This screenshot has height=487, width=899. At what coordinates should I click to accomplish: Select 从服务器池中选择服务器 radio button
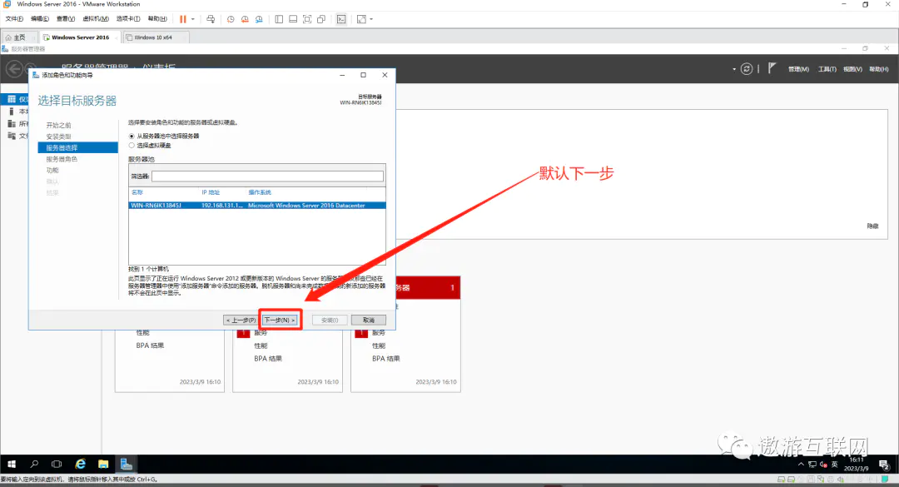[132, 136]
